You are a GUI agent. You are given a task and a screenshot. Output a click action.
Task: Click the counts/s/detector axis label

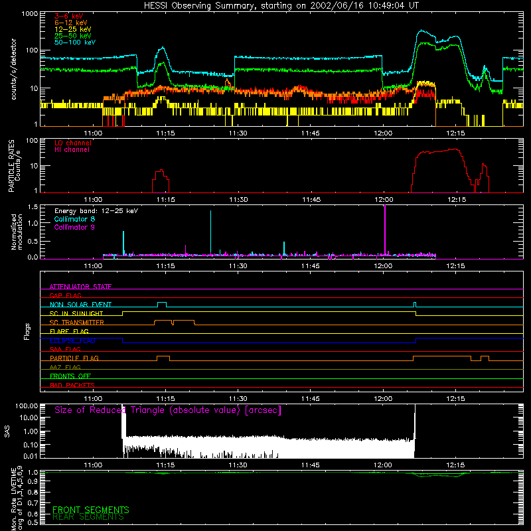pos(13,69)
